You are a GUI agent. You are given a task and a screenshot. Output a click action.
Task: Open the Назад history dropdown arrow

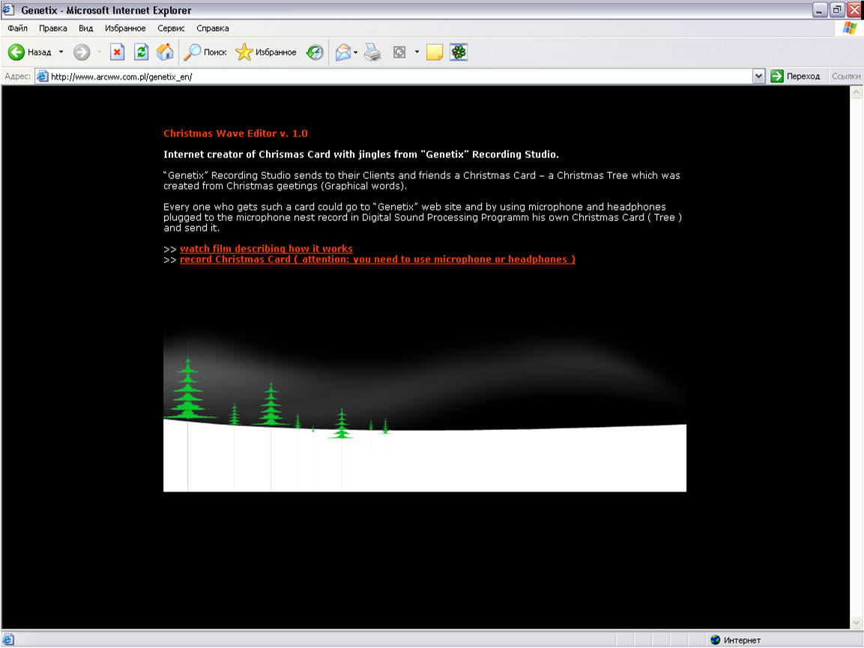61,52
